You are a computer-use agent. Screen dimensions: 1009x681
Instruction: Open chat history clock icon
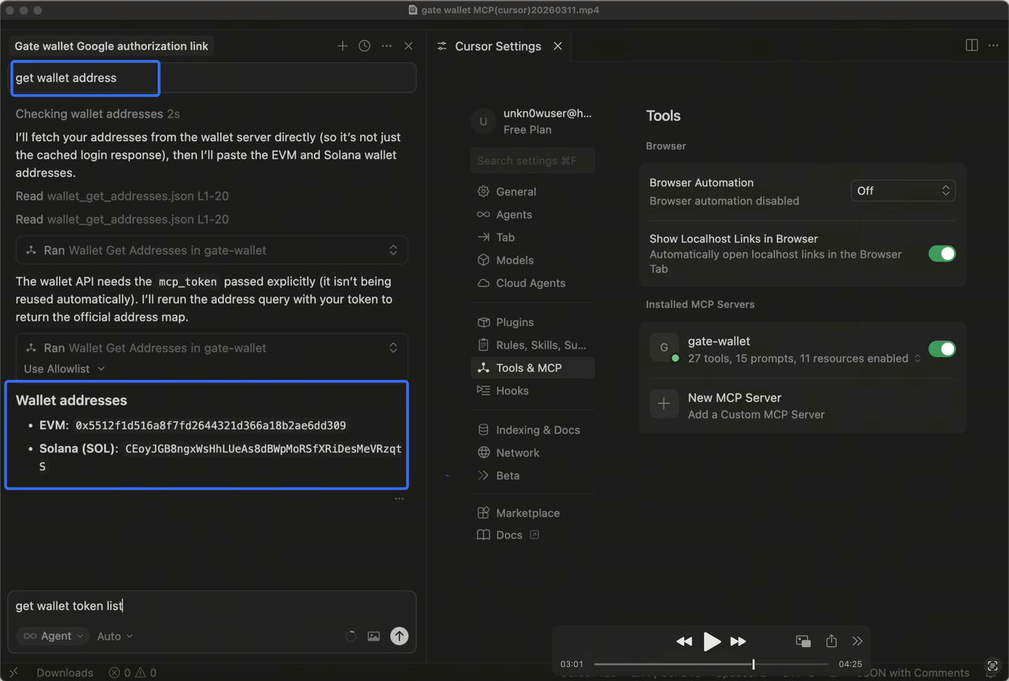coord(364,47)
